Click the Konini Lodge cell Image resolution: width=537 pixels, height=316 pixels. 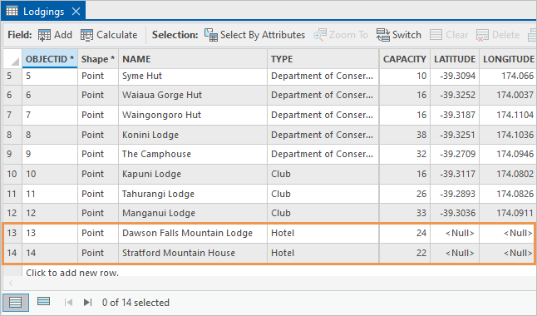coord(193,135)
